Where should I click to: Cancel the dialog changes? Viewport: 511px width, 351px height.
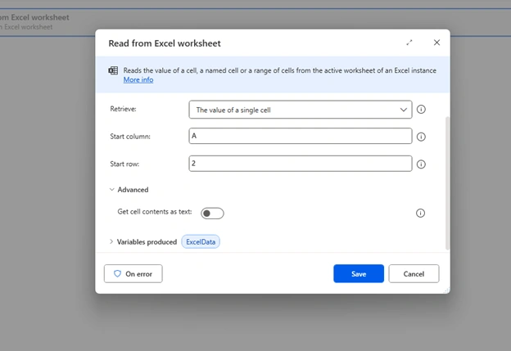(x=414, y=273)
